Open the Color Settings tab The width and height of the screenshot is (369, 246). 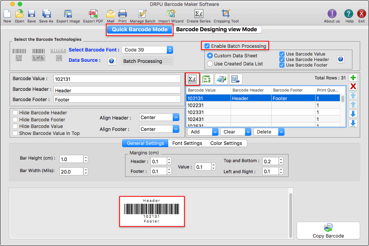coord(226,143)
